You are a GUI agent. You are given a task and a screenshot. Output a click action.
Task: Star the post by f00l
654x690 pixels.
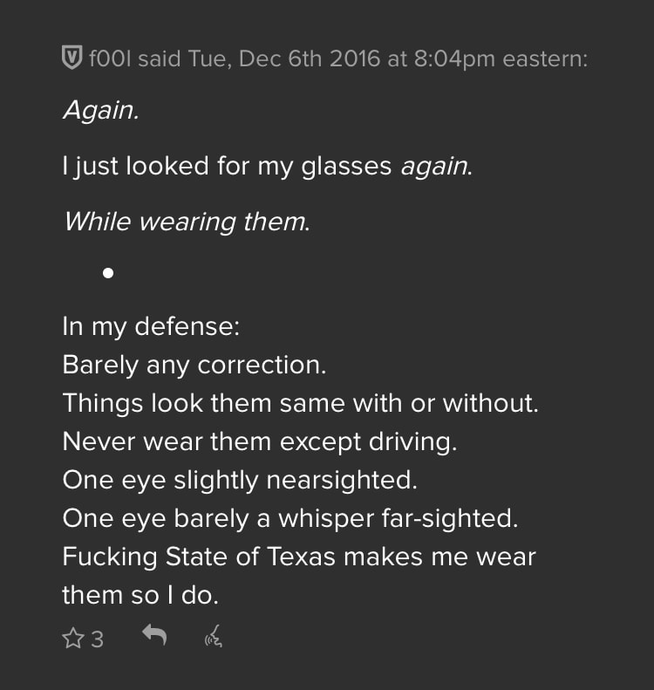point(72,639)
